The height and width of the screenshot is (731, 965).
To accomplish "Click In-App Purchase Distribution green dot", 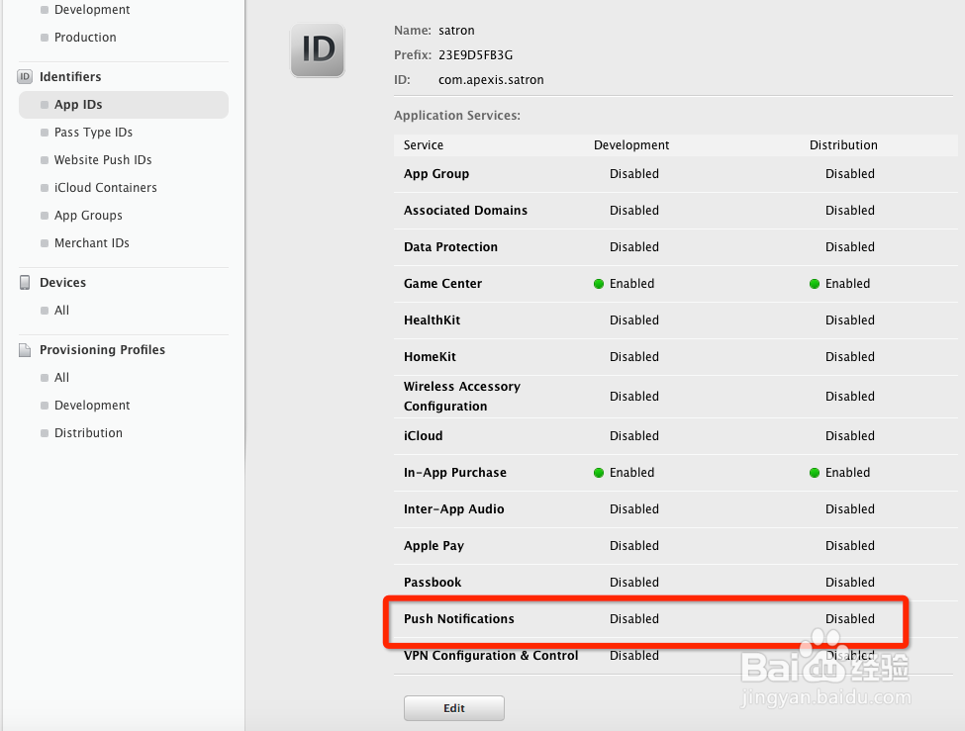I will (x=815, y=473).
